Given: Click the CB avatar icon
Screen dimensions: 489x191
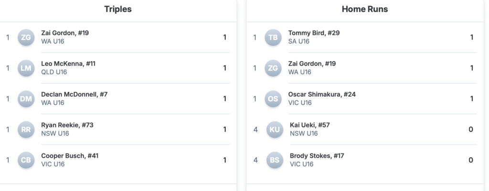Looking at the screenshot, I should [x=26, y=160].
